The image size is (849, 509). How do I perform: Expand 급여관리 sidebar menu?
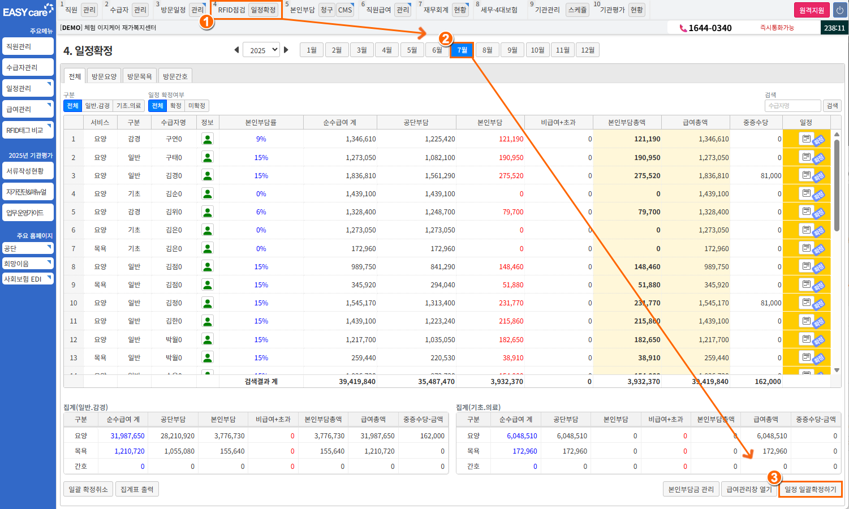tap(28, 109)
